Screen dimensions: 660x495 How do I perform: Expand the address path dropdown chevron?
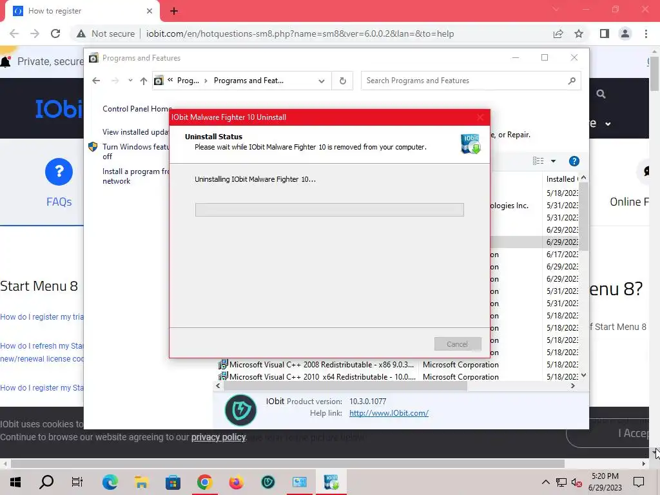click(322, 81)
